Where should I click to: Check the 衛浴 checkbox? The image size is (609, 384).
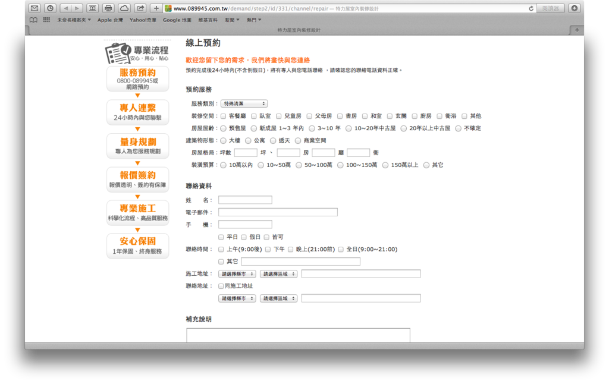coord(440,116)
